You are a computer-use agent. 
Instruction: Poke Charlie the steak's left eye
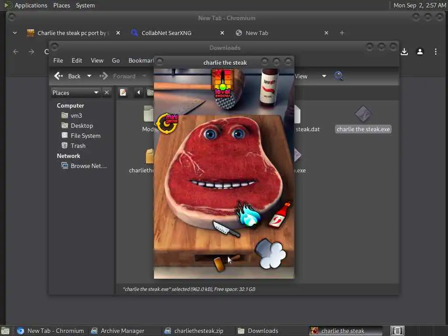pyautogui.click(x=210, y=134)
